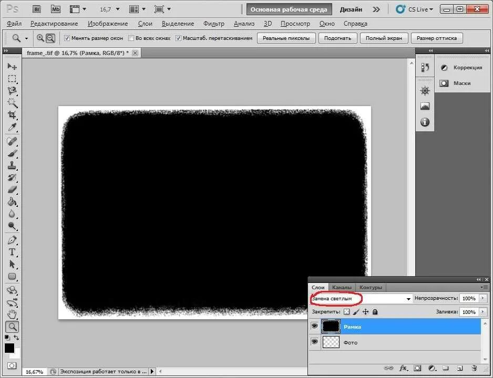
Task: Lock all layer properties
Action: tap(375, 312)
